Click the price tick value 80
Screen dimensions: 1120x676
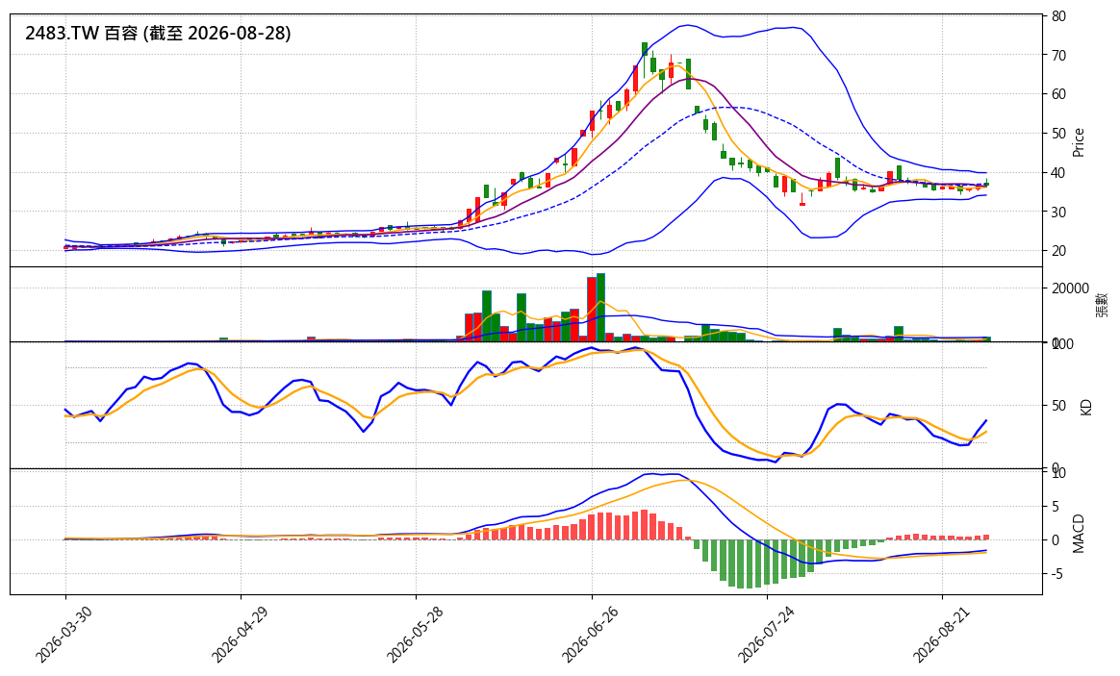(1058, 16)
